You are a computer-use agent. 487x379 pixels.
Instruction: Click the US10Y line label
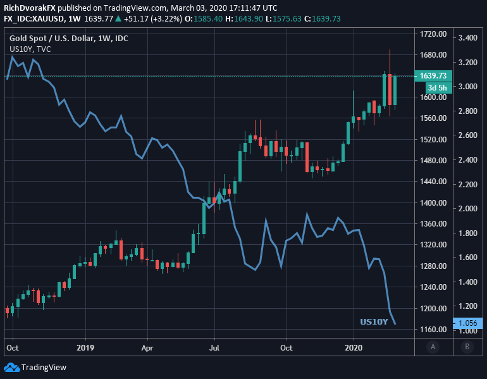pyautogui.click(x=374, y=322)
